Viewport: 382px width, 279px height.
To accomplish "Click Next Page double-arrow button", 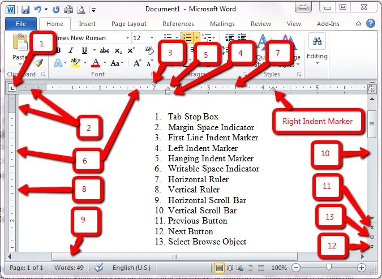I will tap(372, 247).
